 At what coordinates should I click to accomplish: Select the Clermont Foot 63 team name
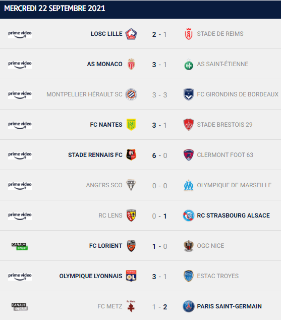(x=225, y=155)
